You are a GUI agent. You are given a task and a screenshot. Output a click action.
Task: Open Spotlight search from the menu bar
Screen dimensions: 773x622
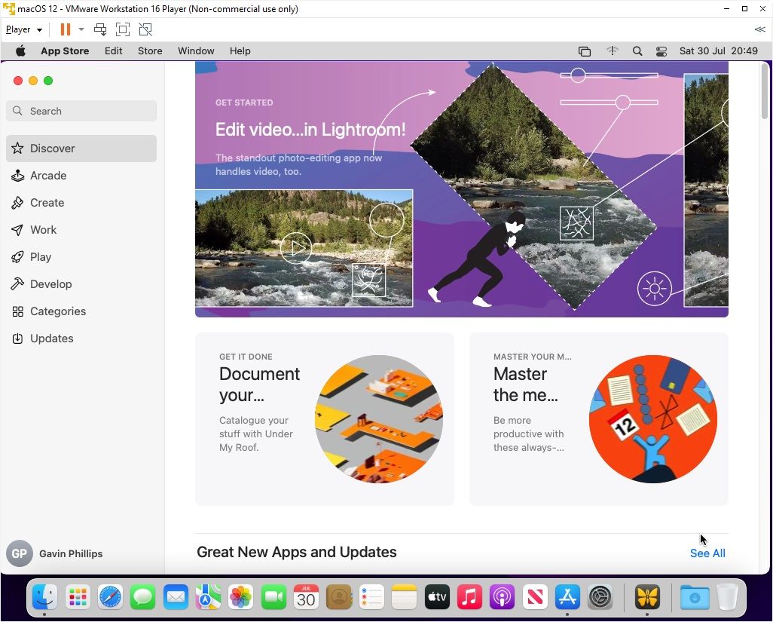[x=637, y=51]
